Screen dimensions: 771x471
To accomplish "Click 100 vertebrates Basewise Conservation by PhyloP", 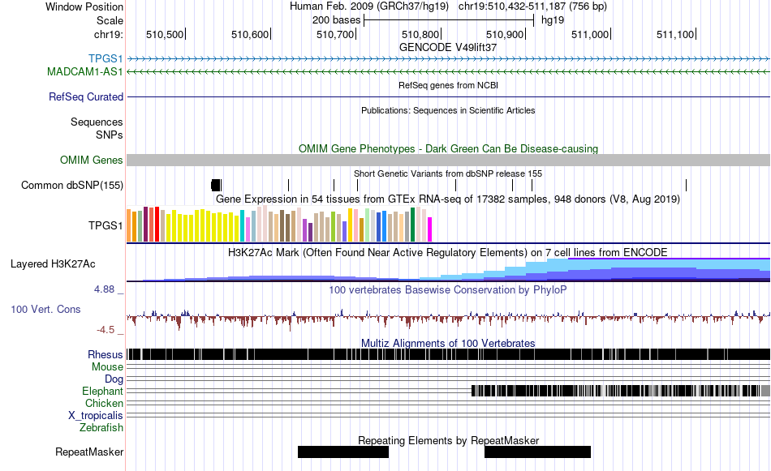I will (x=448, y=289).
